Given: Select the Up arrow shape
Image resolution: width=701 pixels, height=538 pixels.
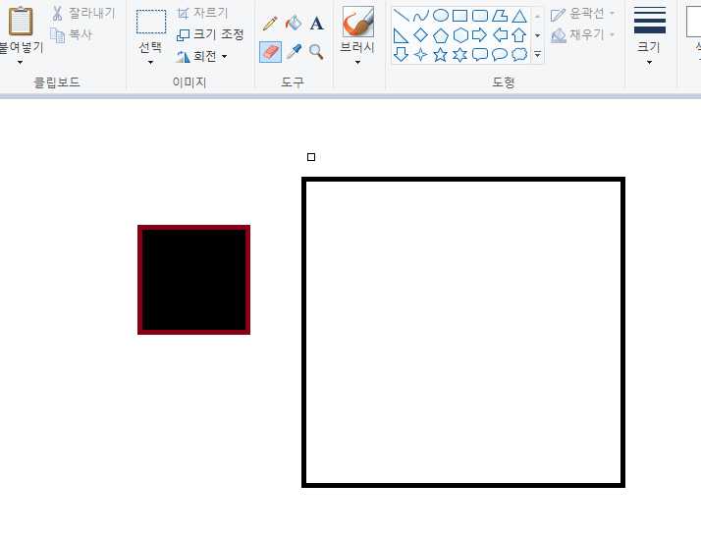Looking at the screenshot, I should pos(519,35).
